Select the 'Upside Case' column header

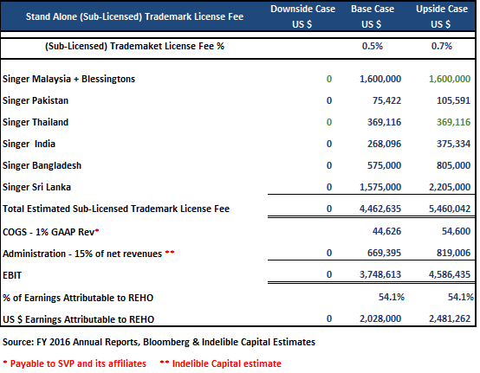(442, 10)
